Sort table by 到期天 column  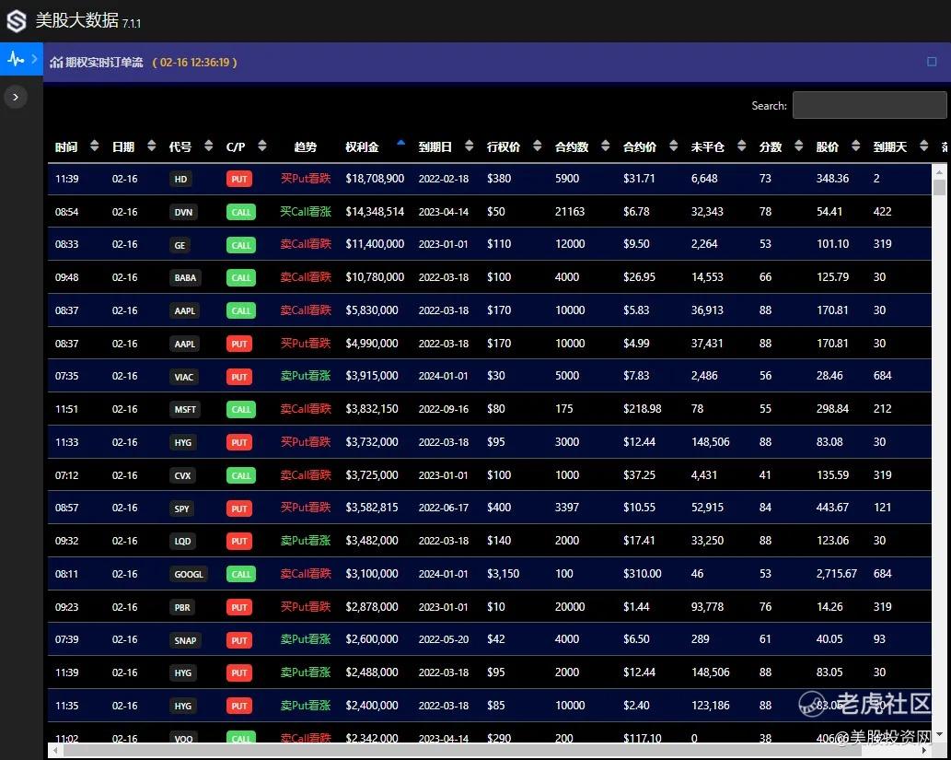[900, 146]
